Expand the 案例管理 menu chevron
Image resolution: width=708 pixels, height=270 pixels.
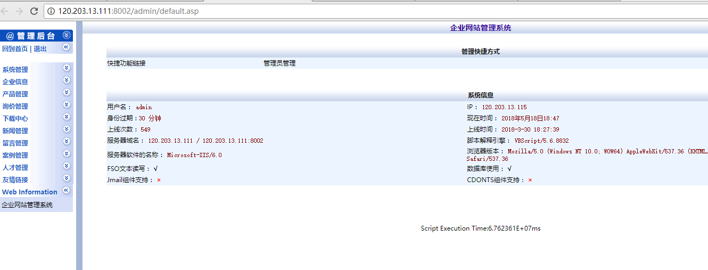pos(67,153)
